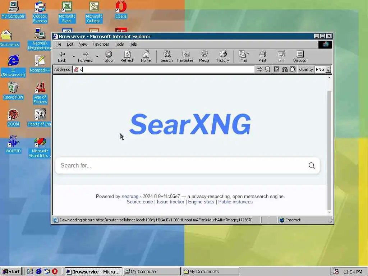Open the Help menu
Viewport: 368px width, 276px height.
[133, 44]
